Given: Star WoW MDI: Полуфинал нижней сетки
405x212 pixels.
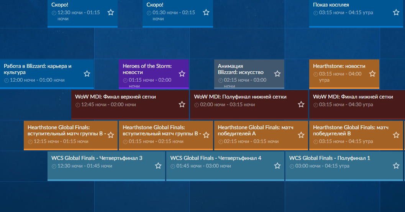Looking at the screenshot, I should 301,104.
